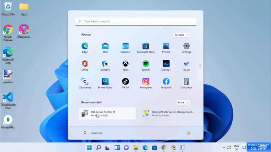Open Microsoft Edge on the taskbar

pos(145,148)
